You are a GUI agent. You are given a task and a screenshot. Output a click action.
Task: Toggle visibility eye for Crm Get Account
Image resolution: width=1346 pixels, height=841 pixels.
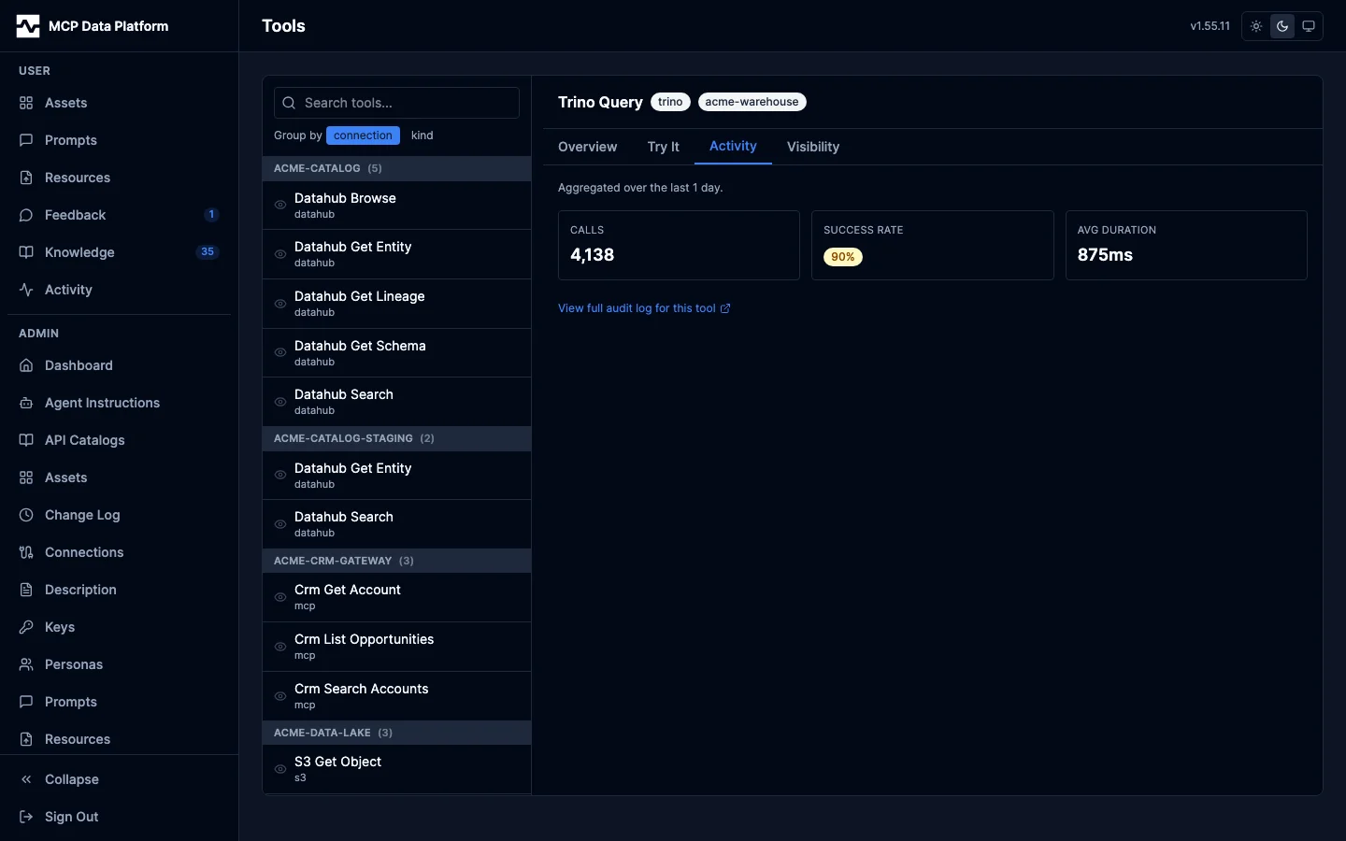tap(280, 597)
